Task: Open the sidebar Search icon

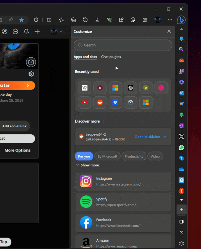Action: [x=181, y=49]
